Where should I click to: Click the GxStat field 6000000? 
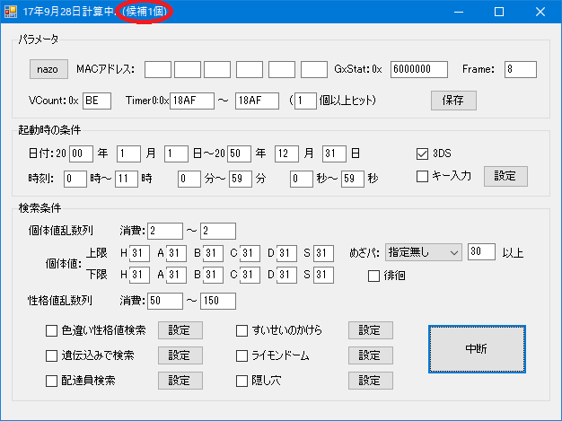(x=419, y=69)
